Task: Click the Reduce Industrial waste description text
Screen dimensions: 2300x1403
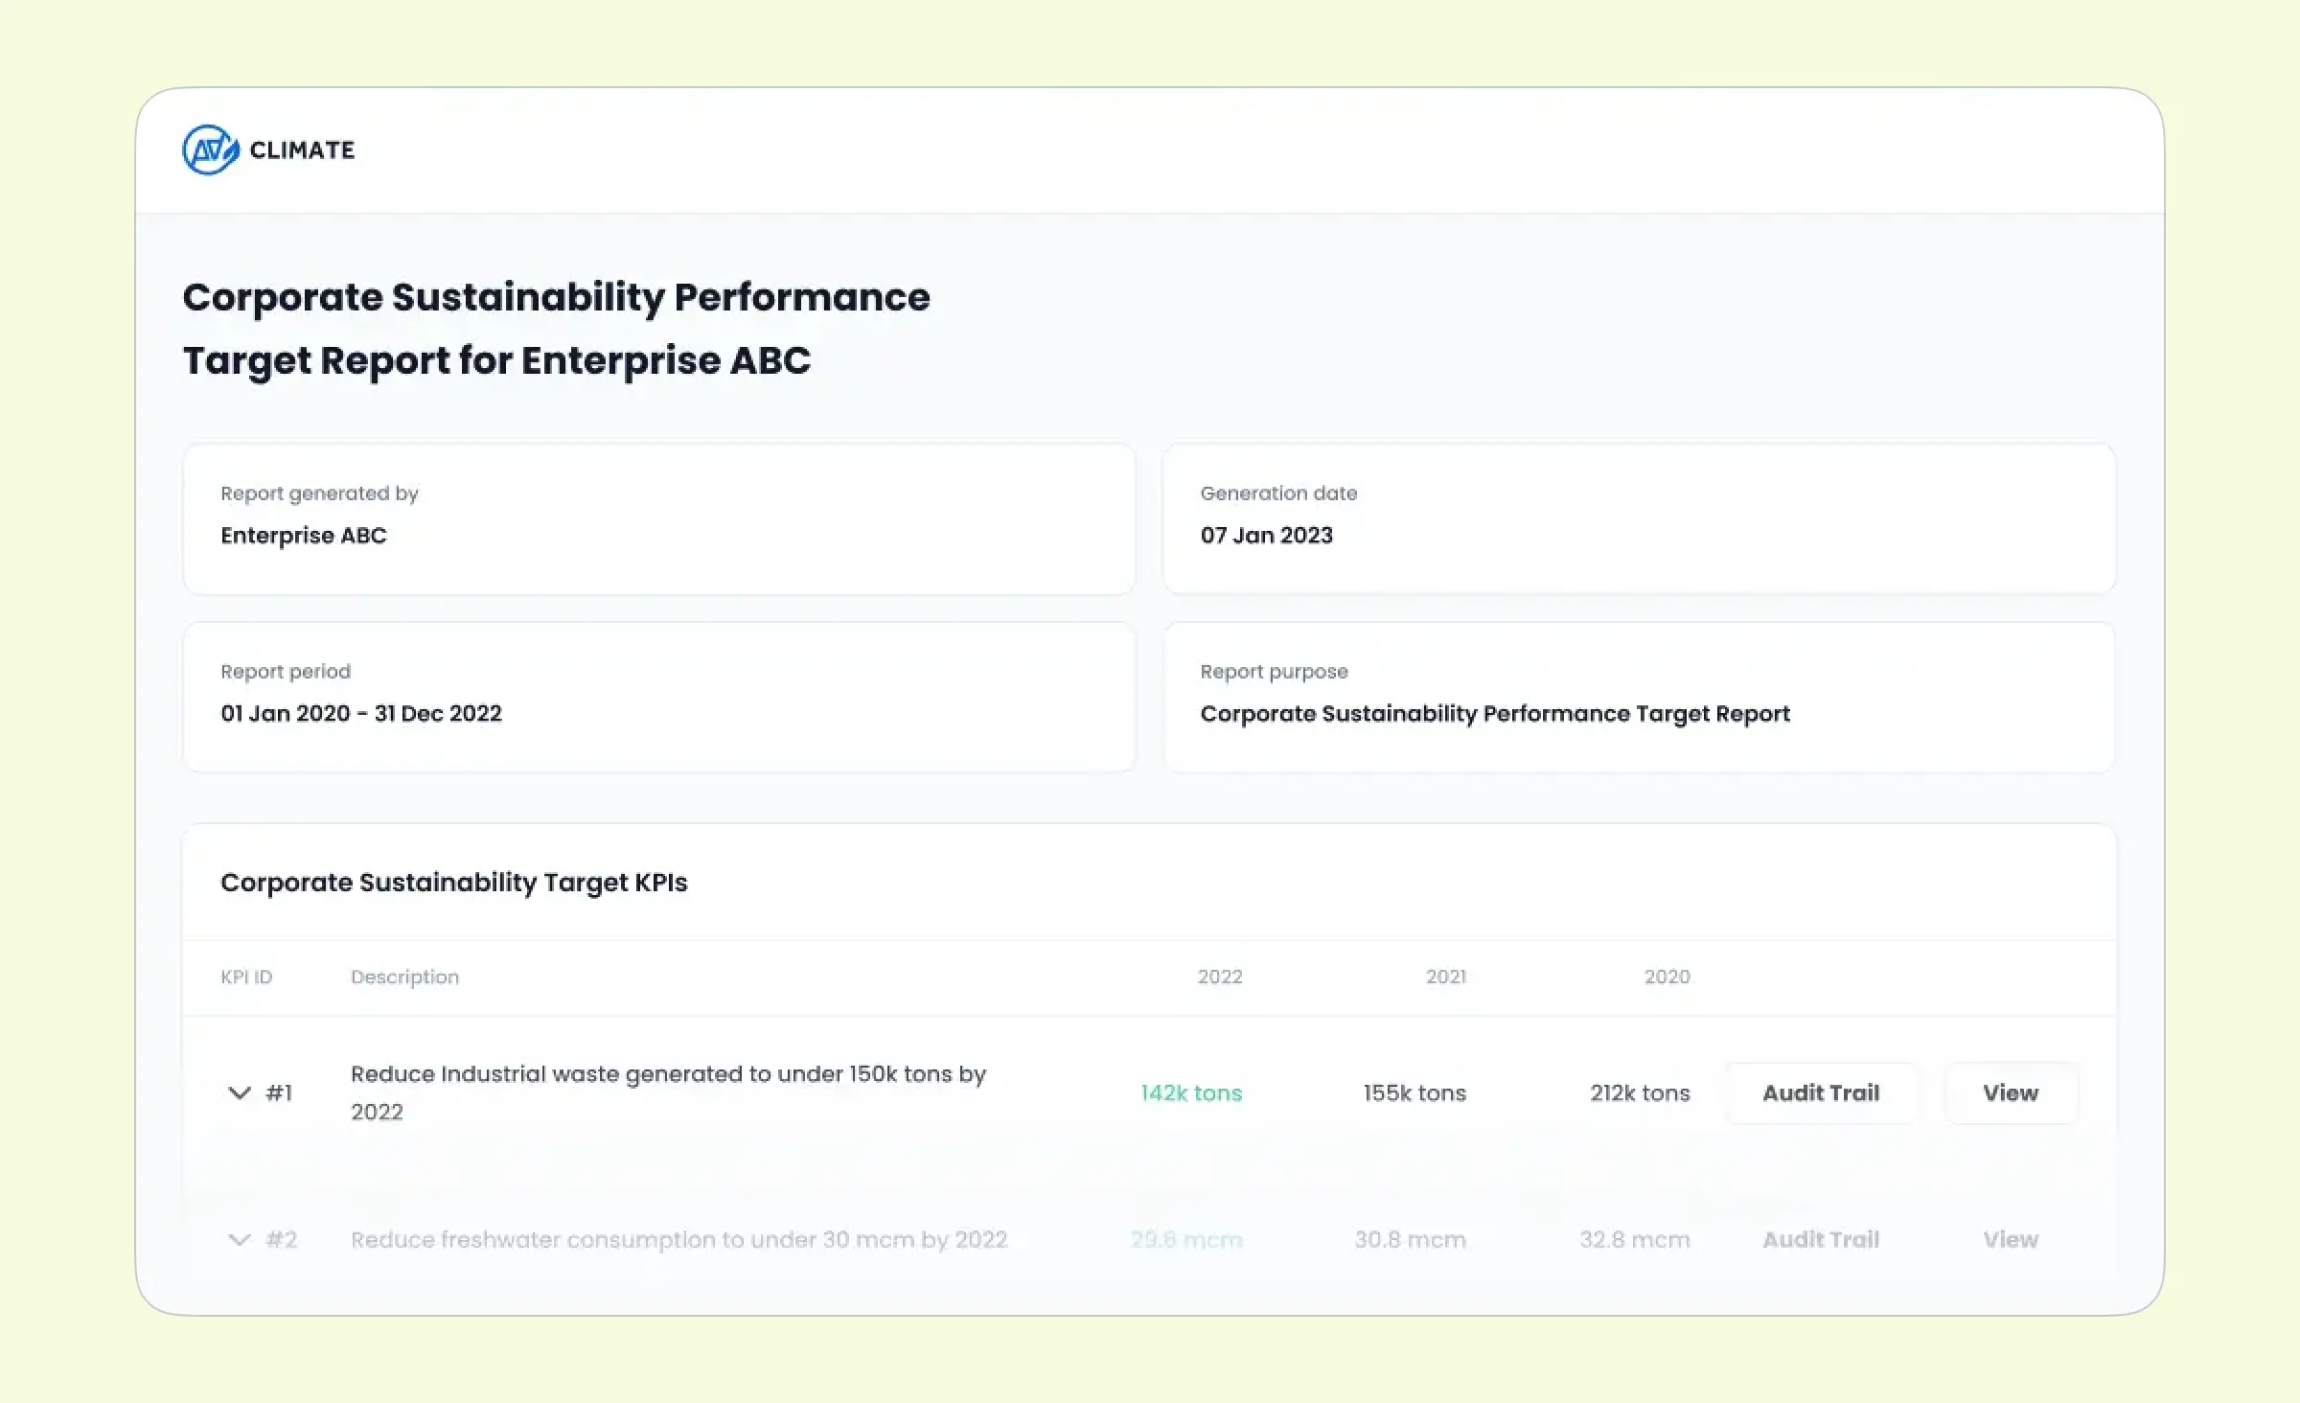Action: (x=668, y=1092)
